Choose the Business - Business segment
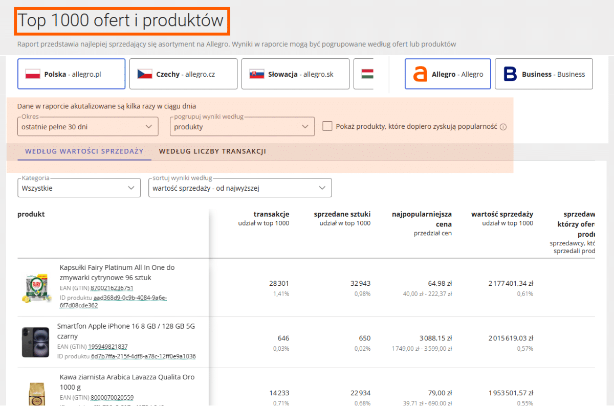Image resolution: width=614 pixels, height=409 pixels. pyautogui.click(x=544, y=74)
